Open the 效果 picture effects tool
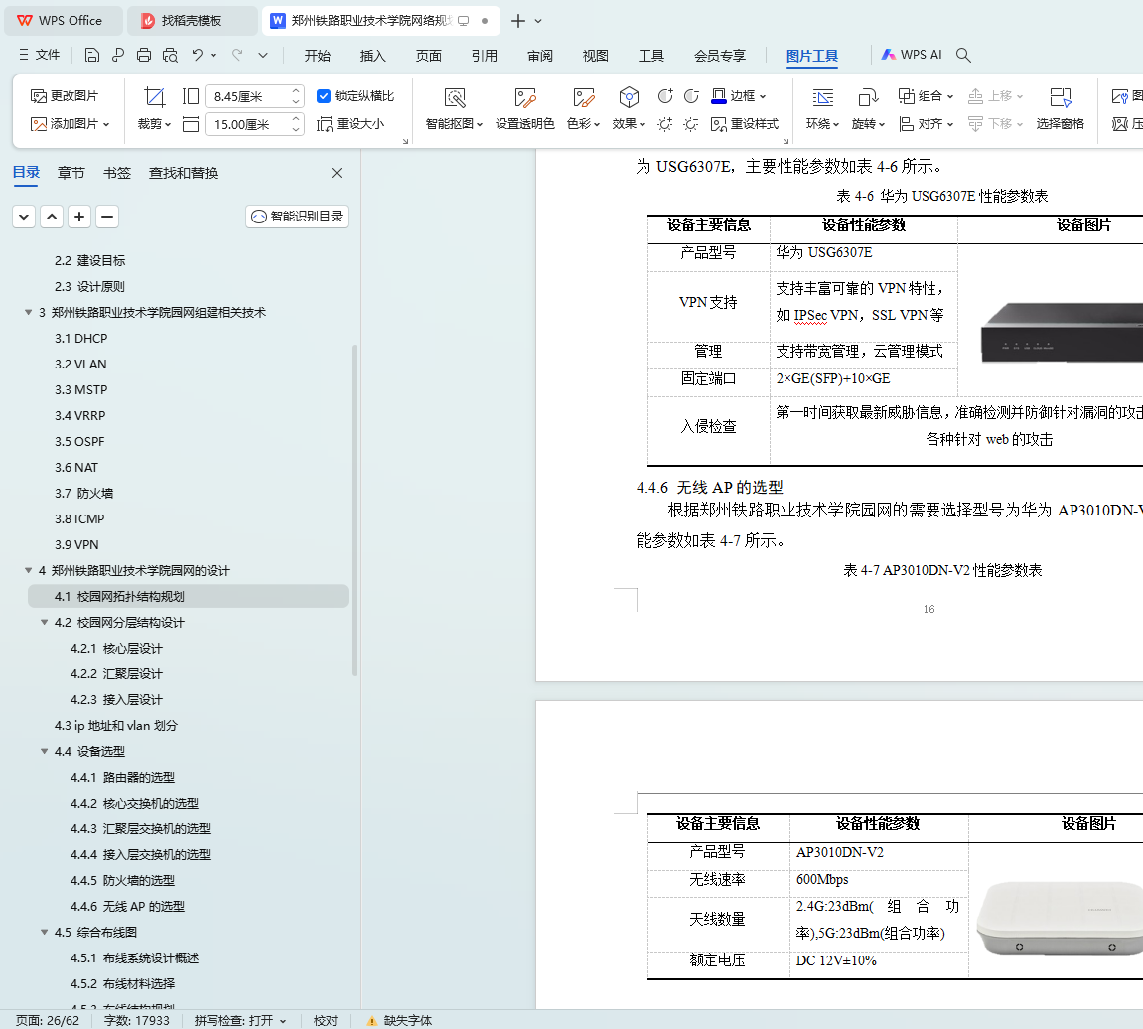The width and height of the screenshot is (1143, 1029). point(629,108)
